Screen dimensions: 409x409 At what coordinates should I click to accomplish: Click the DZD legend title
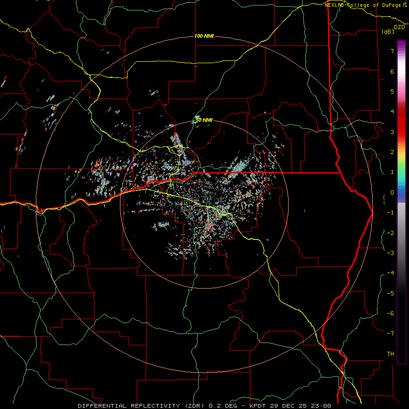[399, 27]
